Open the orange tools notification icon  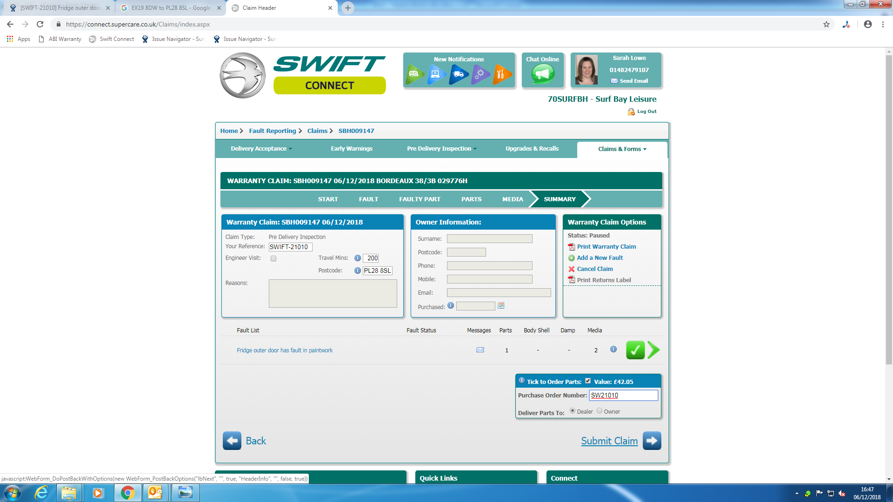(501, 74)
